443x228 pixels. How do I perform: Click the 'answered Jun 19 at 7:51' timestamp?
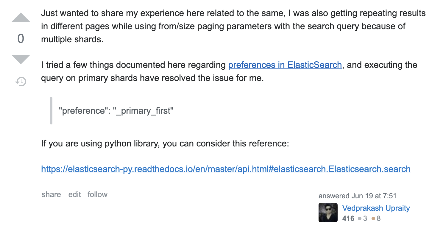point(357,196)
